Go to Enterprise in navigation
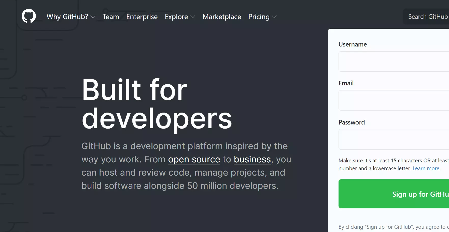Viewport: 449px width, 232px height. [x=142, y=17]
